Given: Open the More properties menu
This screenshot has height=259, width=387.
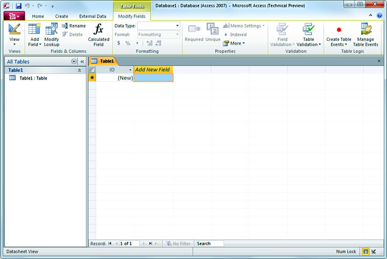Looking at the screenshot, I should click(234, 44).
